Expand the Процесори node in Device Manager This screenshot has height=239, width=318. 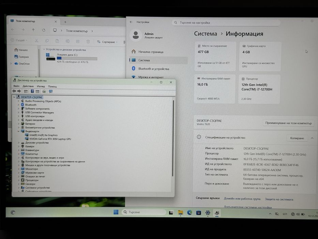coord(18,180)
